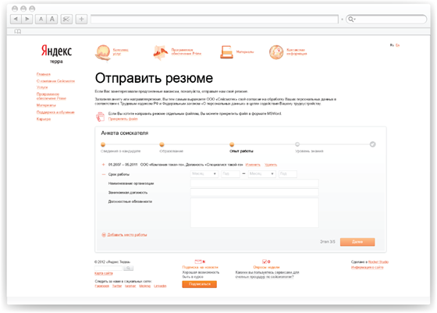
Task: Open Поддержка и обучение in the sidebar
Action: [x=55, y=112]
